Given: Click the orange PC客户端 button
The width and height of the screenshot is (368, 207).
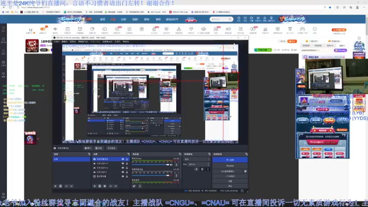Looking at the screenshot, I should point(339,30).
